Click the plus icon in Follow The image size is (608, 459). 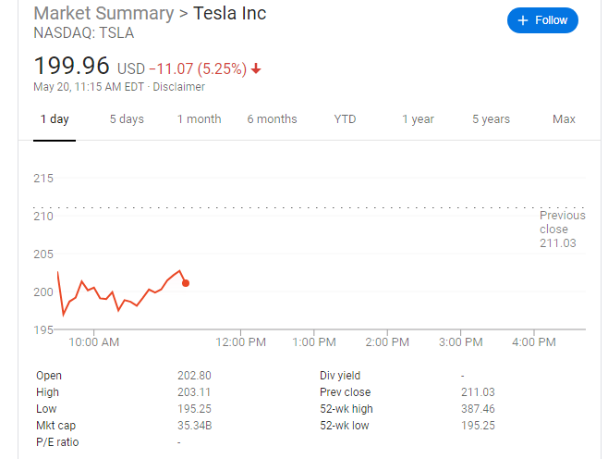523,20
